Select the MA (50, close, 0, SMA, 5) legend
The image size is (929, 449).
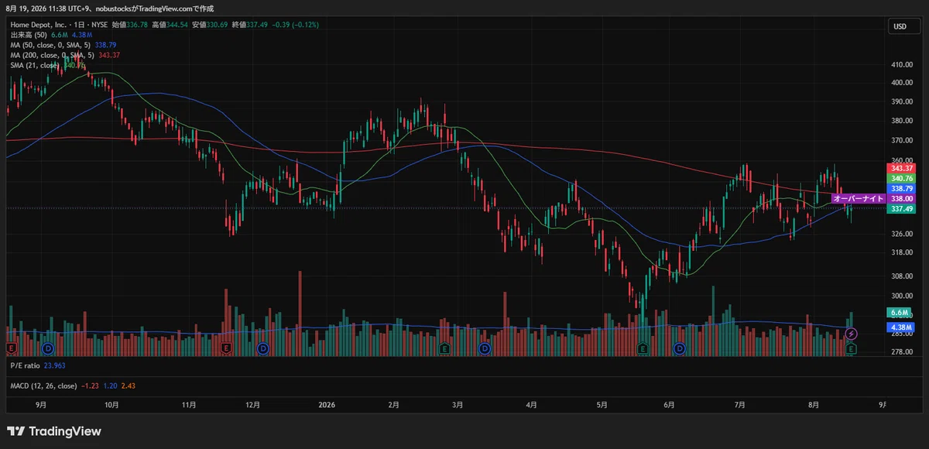point(50,45)
